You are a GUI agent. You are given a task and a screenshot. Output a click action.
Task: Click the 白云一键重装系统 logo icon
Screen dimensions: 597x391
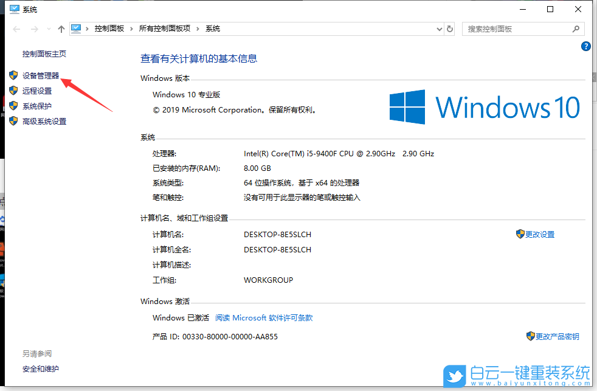455,377
